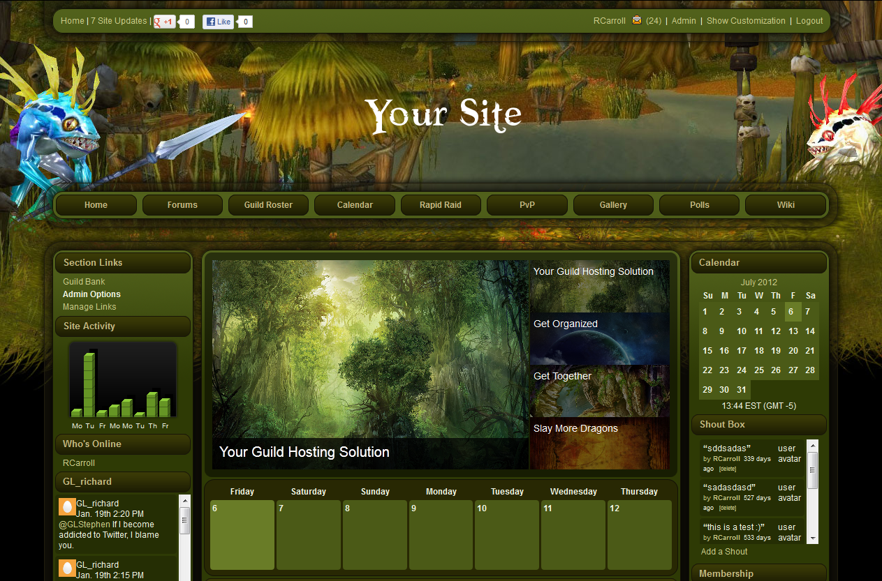Open the Thursday 12 day cell
882x581 pixels.
[x=640, y=534]
